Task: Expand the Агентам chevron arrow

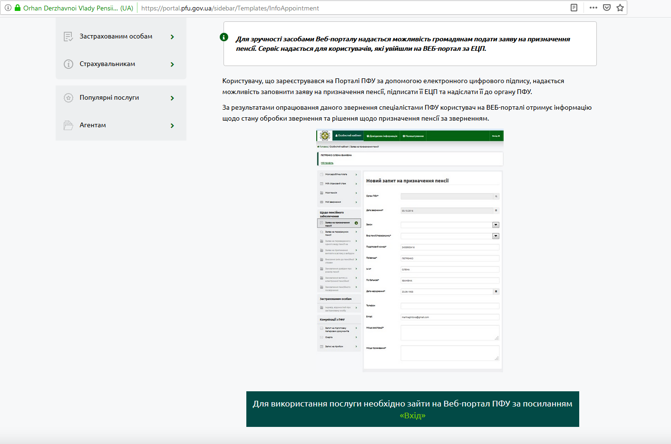Action: (x=172, y=126)
